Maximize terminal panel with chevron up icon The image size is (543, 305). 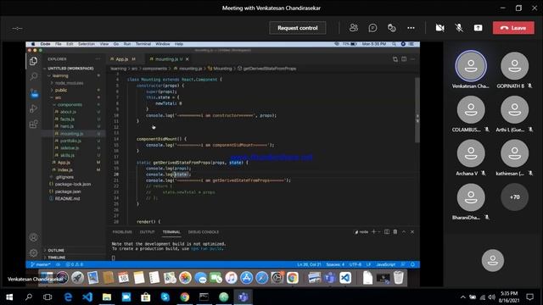pos(404,231)
